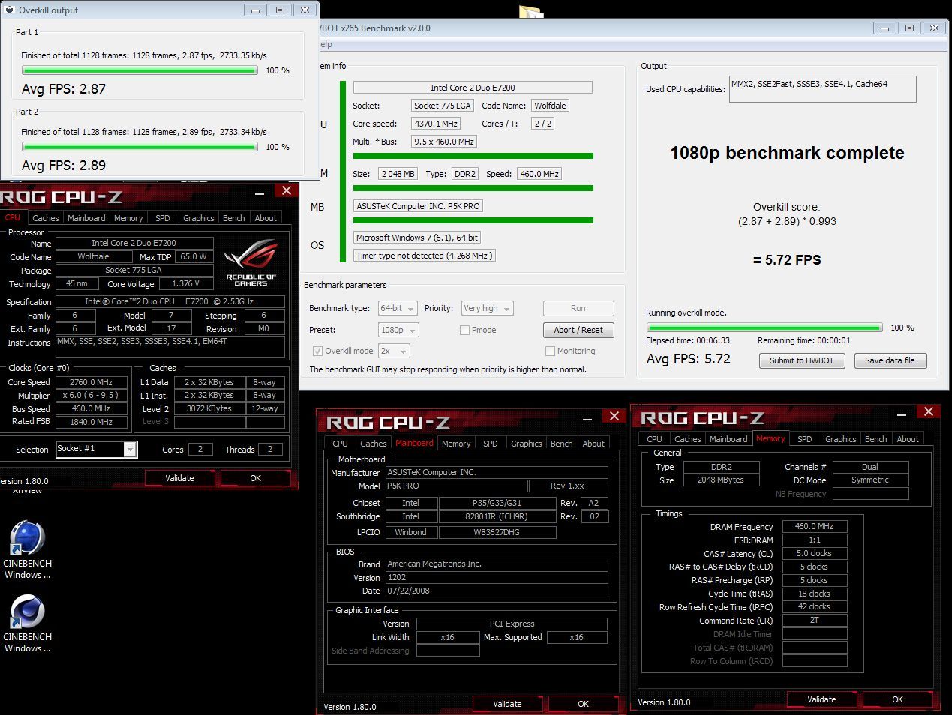
Task: Close the Mainboard CPU-Z window
Action: coord(614,416)
